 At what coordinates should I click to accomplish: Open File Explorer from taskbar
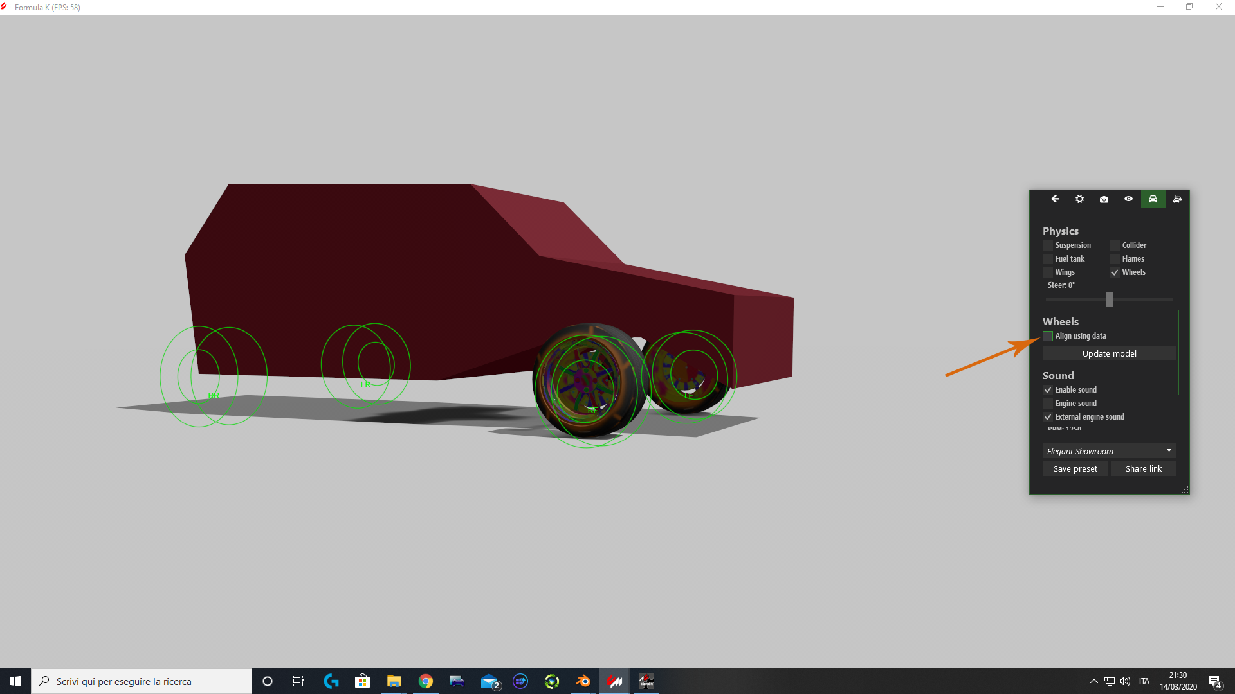[x=394, y=681]
